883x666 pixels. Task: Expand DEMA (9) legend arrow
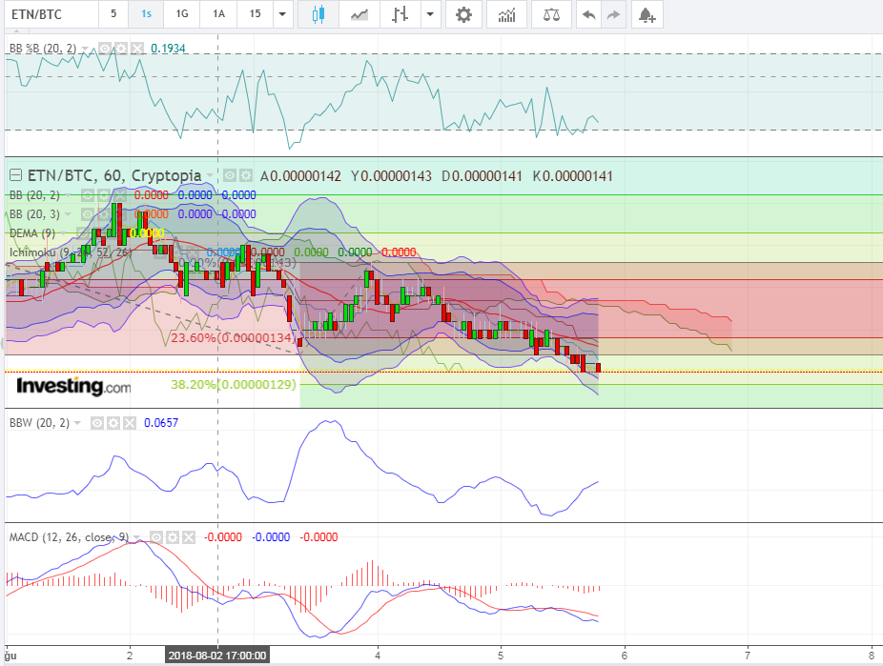coord(65,232)
